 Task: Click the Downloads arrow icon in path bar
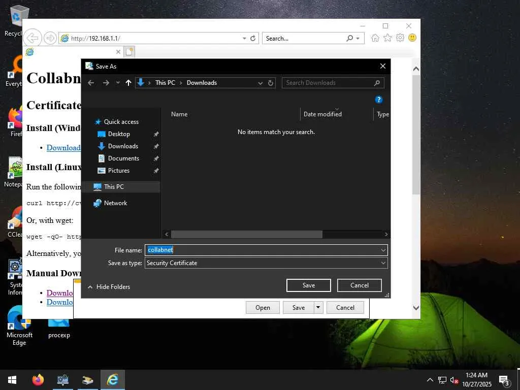pos(141,83)
